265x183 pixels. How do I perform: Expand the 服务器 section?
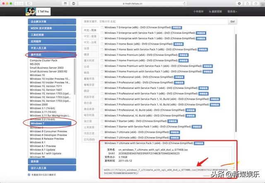52,161
